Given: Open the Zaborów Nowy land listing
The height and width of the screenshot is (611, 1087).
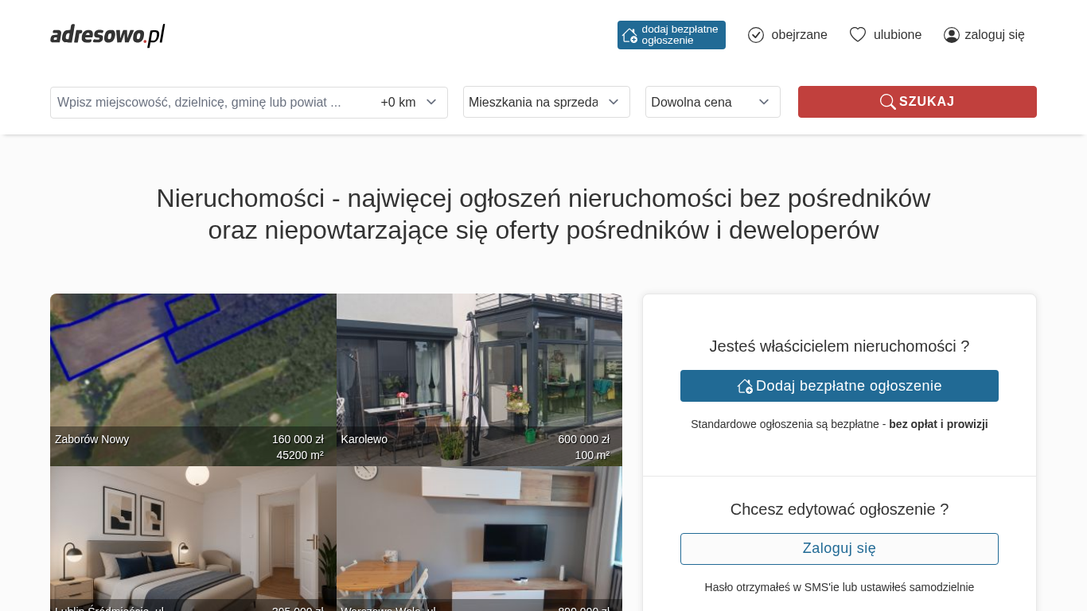Looking at the screenshot, I should click(x=193, y=374).
